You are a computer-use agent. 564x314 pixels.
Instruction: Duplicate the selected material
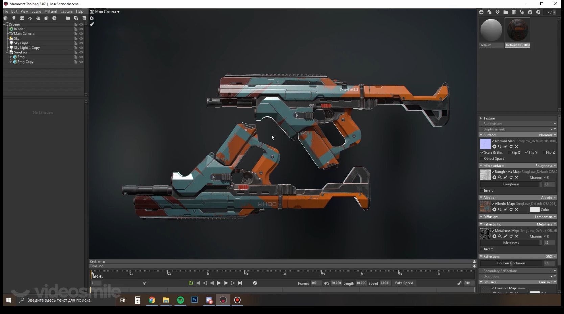point(489,12)
